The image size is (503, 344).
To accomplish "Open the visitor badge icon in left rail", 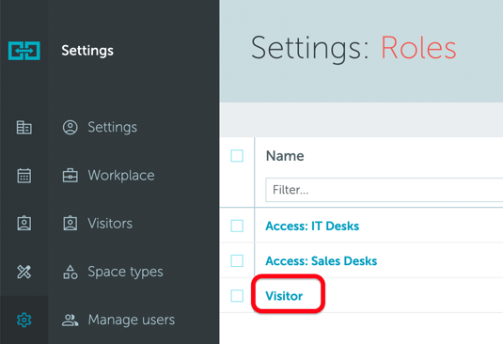I will pyautogui.click(x=24, y=223).
